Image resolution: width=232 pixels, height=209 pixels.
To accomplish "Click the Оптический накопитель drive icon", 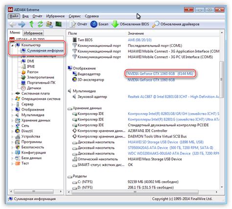I will [x=74, y=159].
